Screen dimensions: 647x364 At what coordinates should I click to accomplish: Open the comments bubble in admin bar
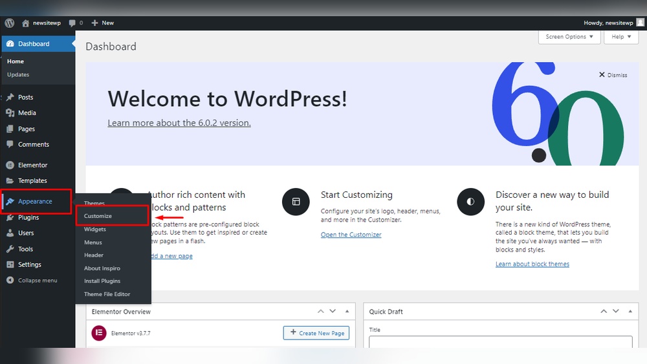76,23
